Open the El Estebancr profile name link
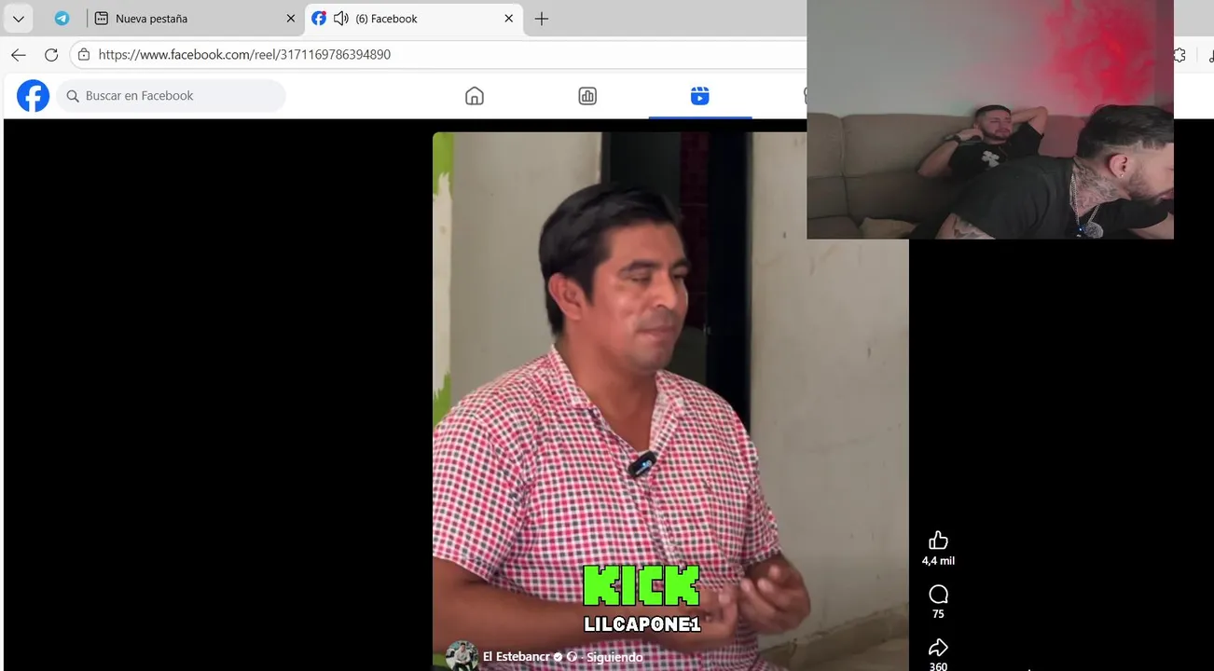This screenshot has width=1214, height=671. click(517, 657)
